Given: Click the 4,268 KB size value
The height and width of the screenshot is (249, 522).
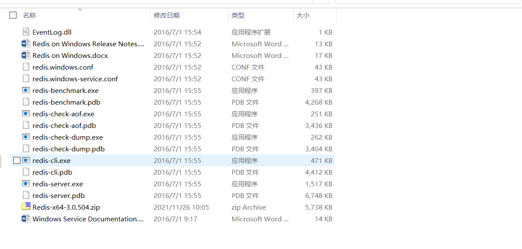Looking at the screenshot, I should click(319, 102).
